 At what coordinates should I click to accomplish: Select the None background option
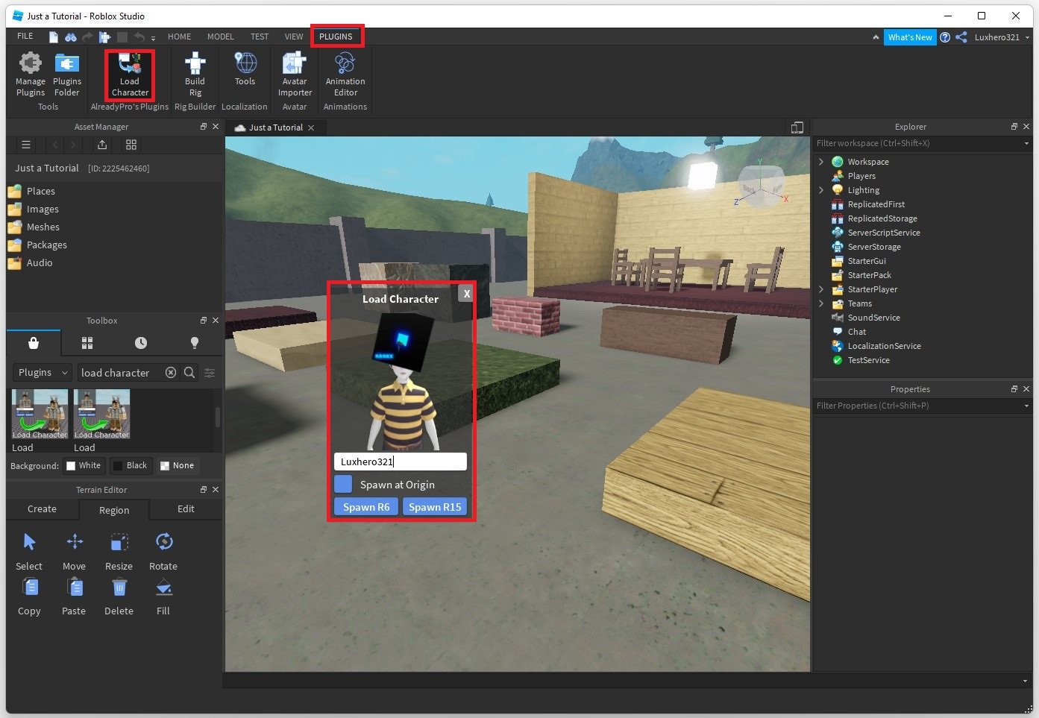[x=177, y=465]
